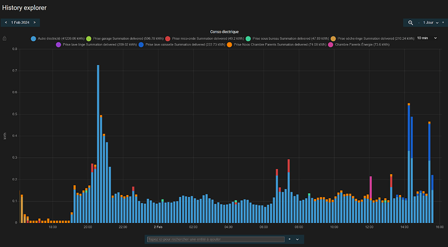
Task: Click the entity search input field
Action: 216,239
